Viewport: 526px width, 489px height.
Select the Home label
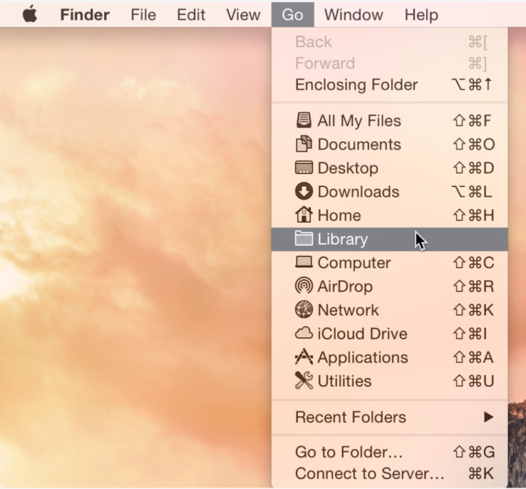pos(339,215)
